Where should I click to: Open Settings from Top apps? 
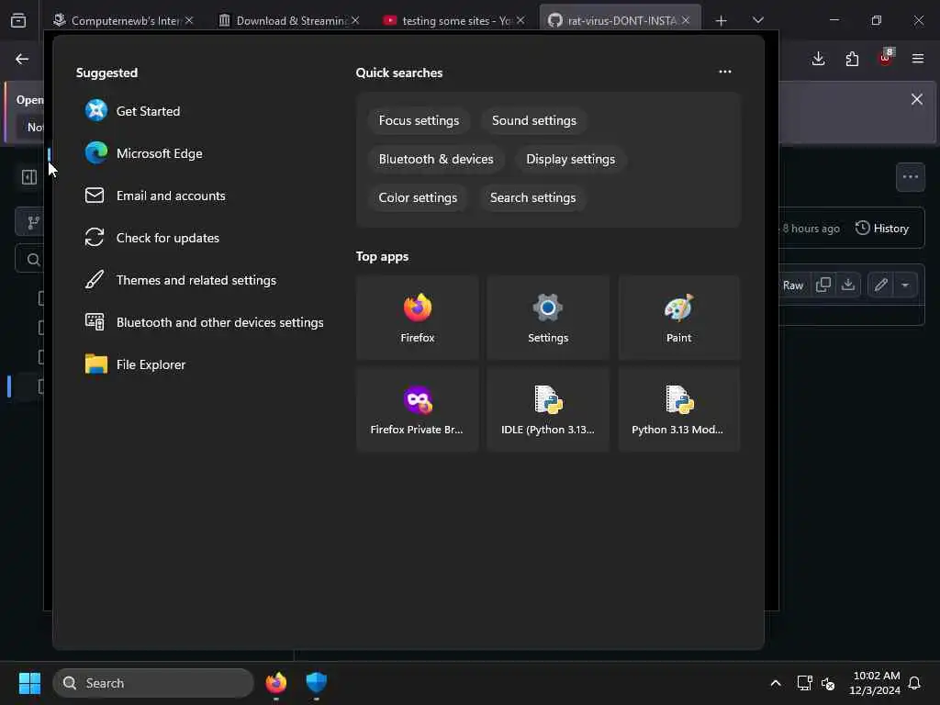pos(548,318)
